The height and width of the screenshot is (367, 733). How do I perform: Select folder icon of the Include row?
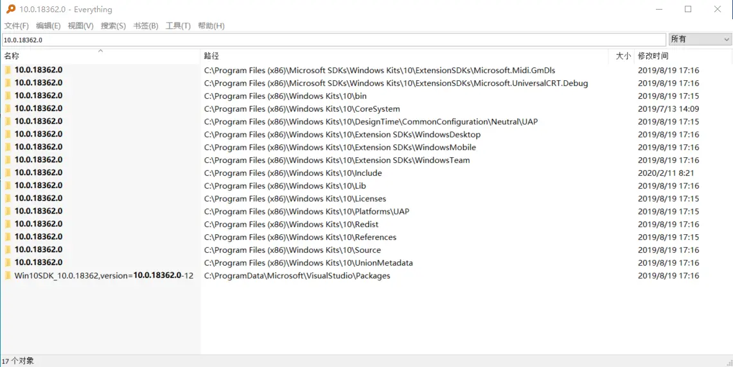coord(8,173)
